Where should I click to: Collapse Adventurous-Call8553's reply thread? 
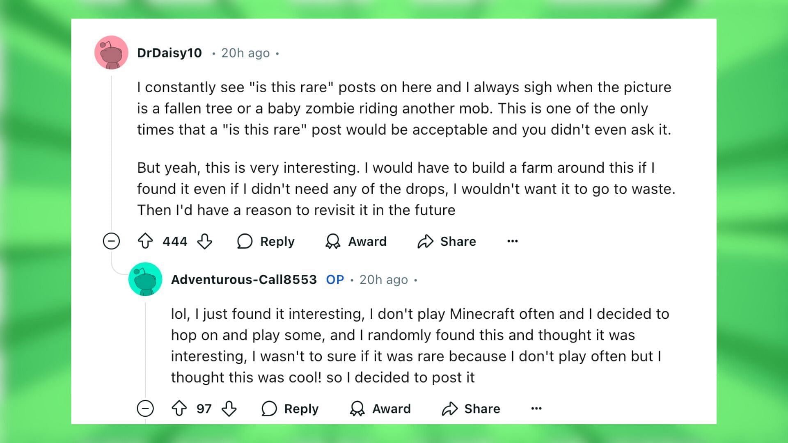145,409
